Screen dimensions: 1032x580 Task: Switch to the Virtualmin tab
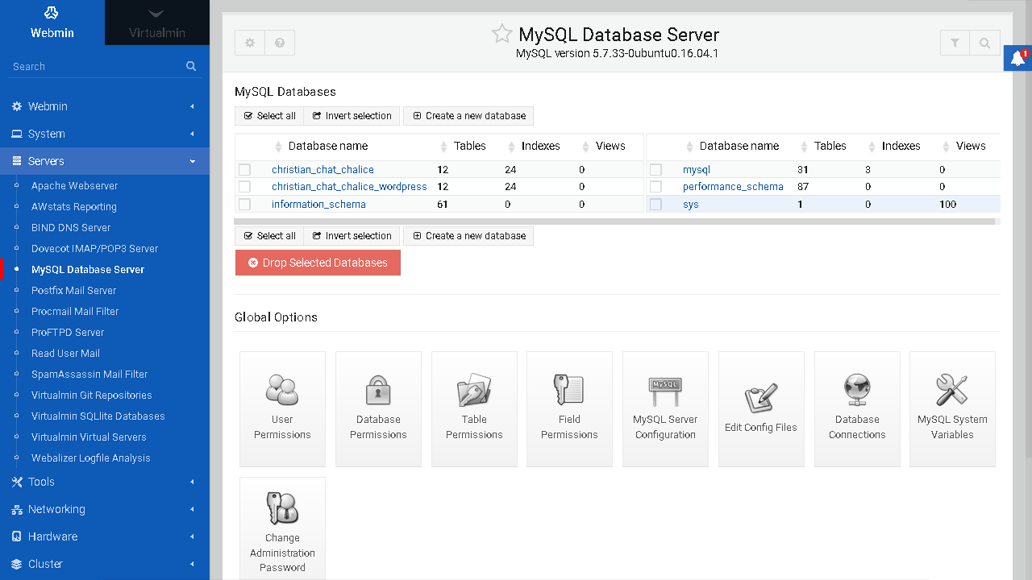[x=157, y=23]
